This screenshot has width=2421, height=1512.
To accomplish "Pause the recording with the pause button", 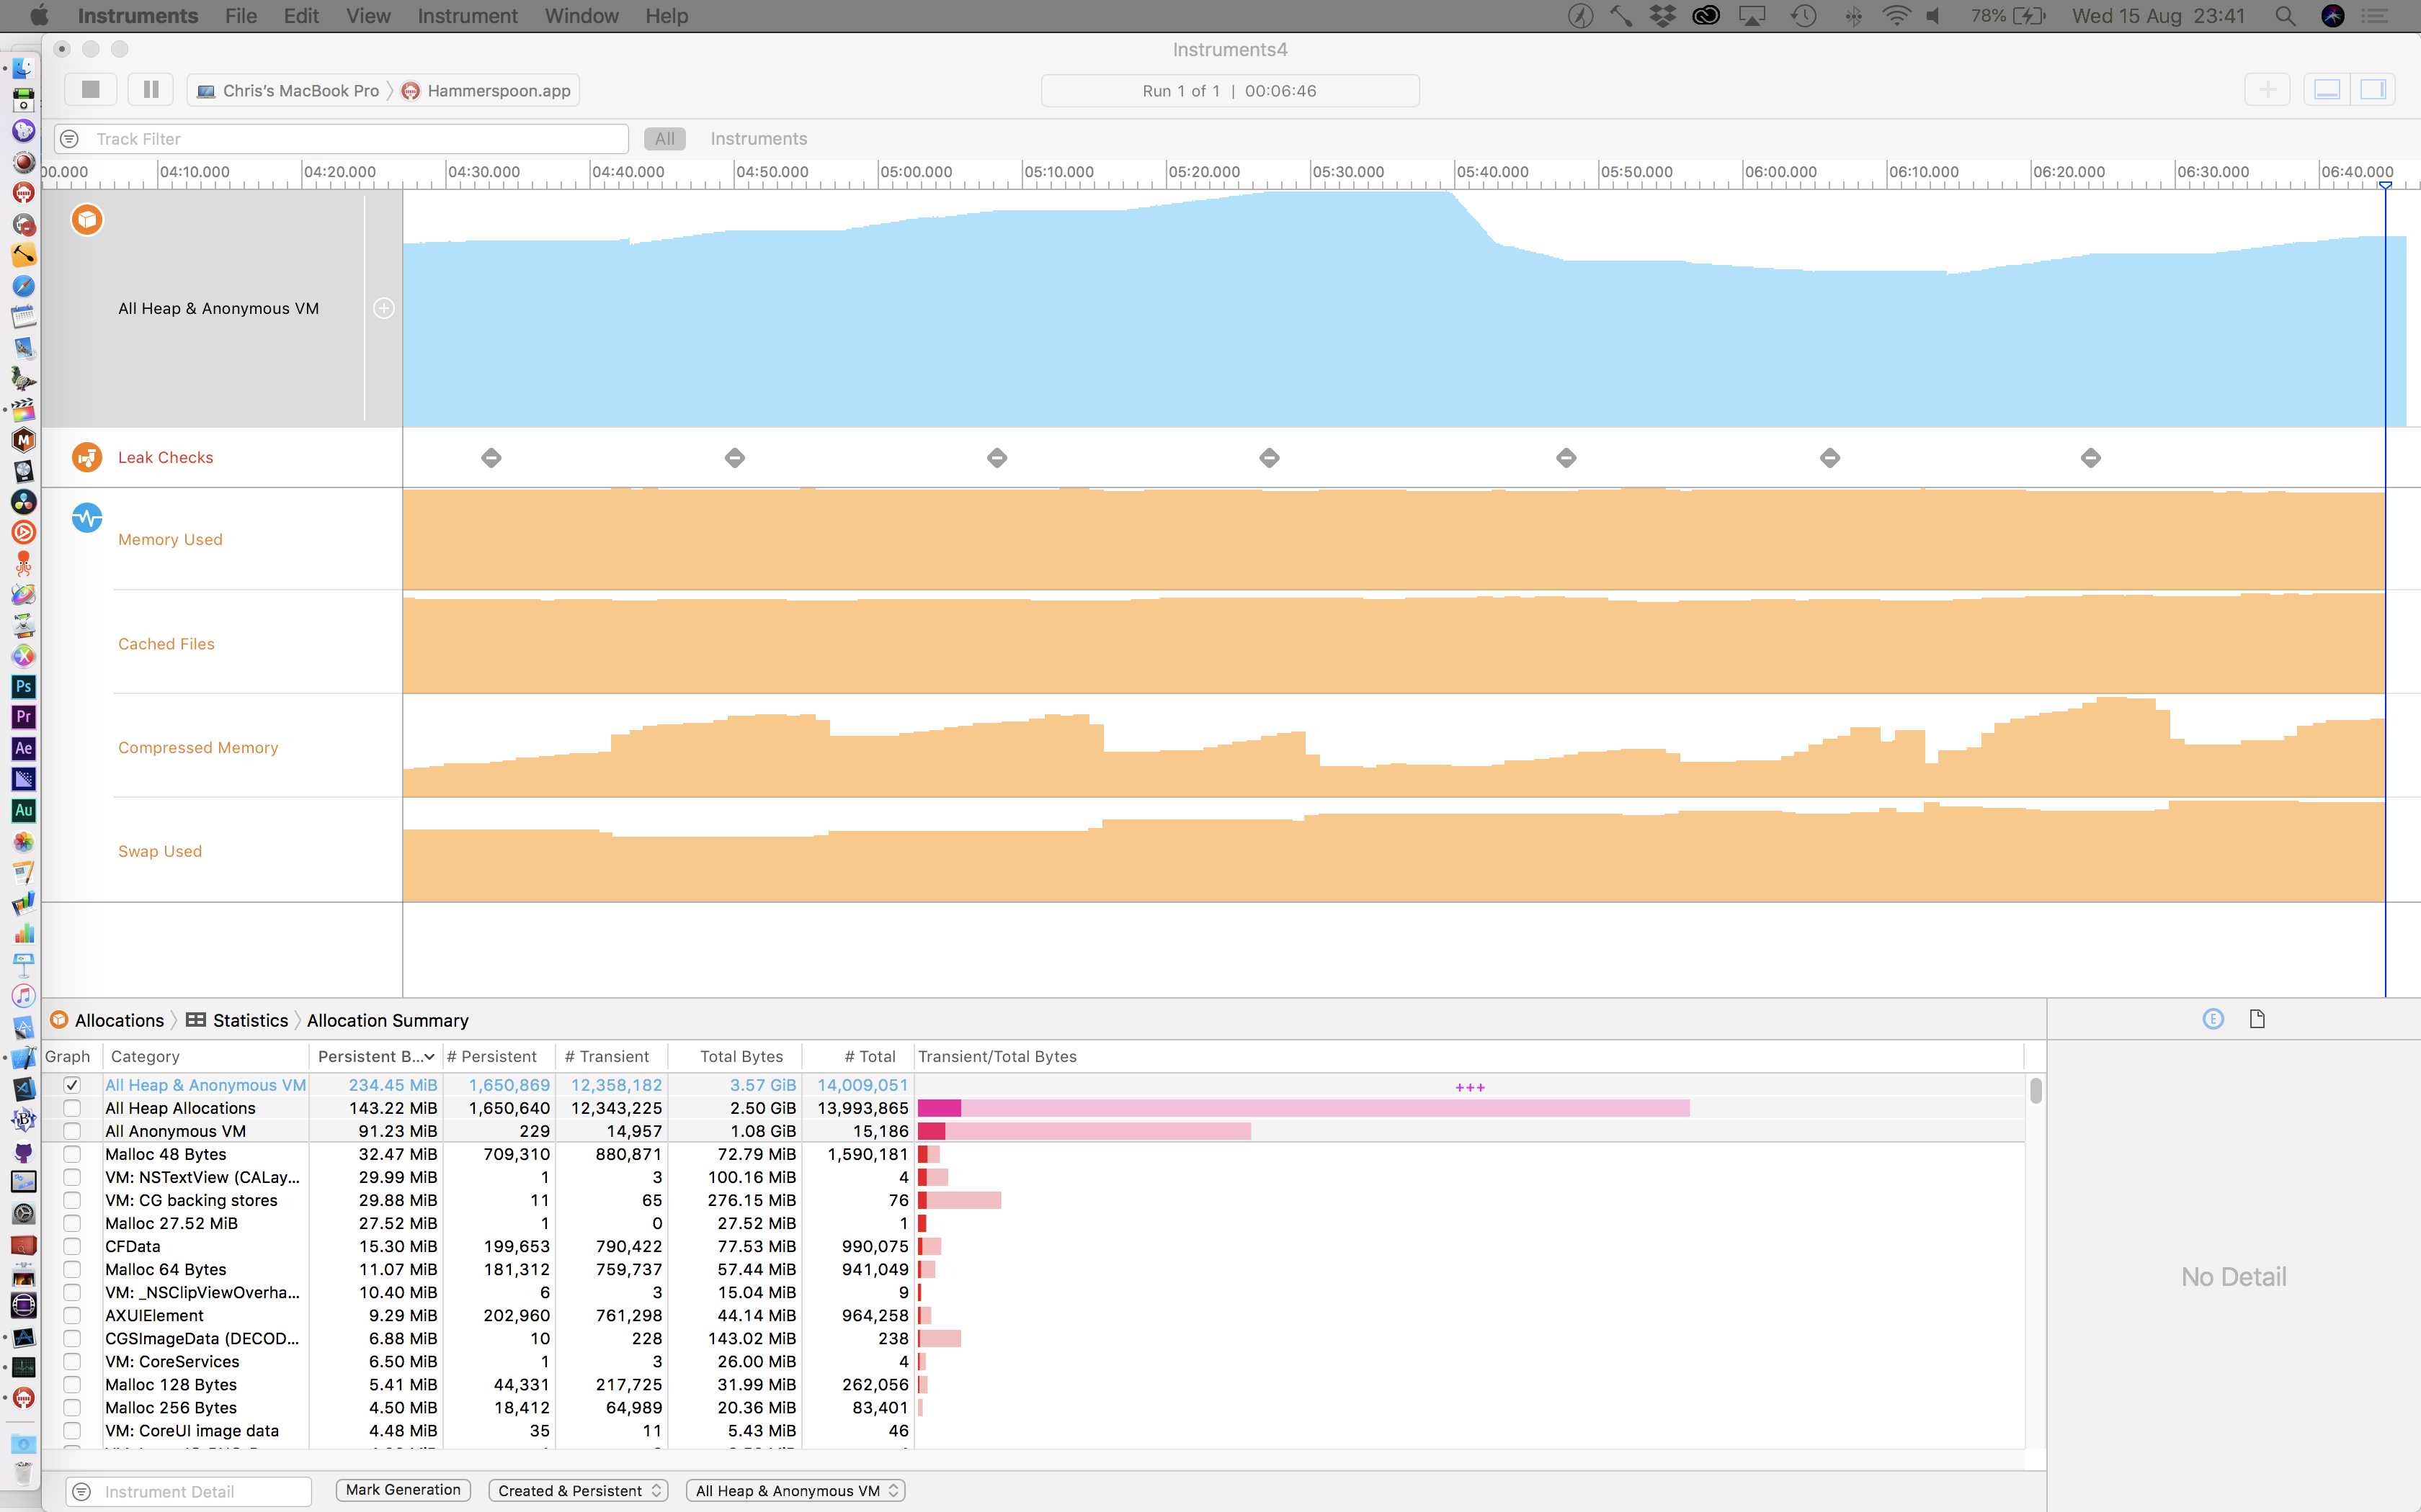I will [x=150, y=89].
